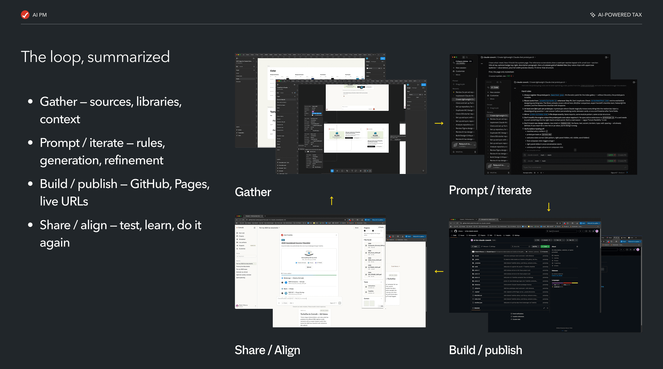The height and width of the screenshot is (369, 663).
Task: Collapse the Intuit TurboTax card chevron
Action: point(336,235)
